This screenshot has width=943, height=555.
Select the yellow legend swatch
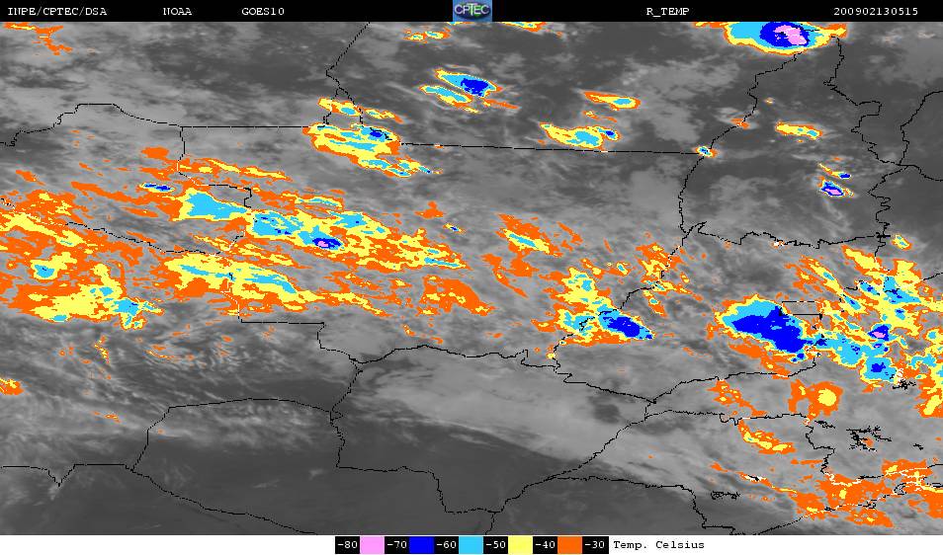520,545
